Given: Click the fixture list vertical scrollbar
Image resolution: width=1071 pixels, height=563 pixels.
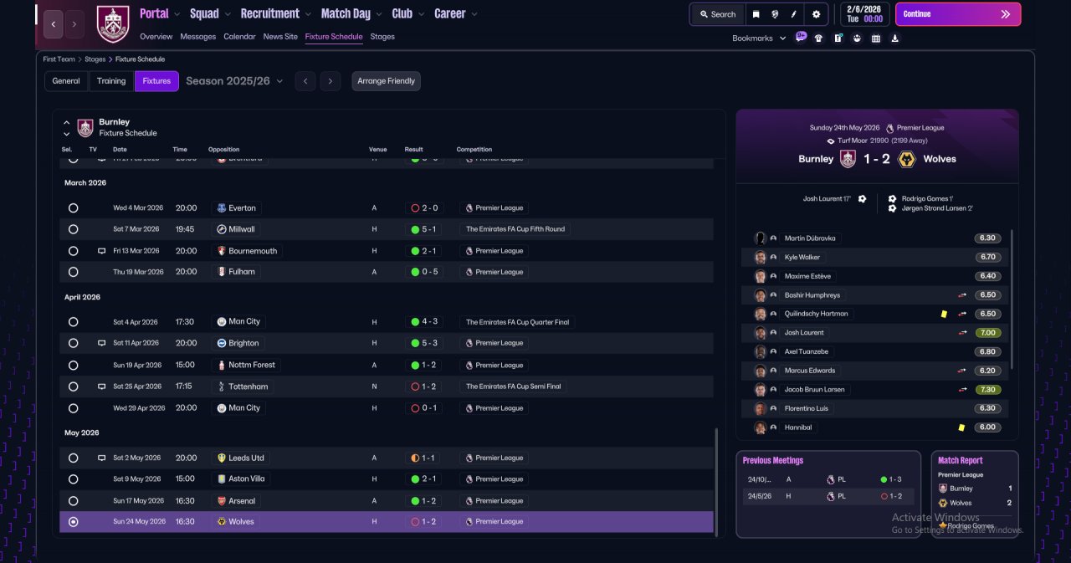Looking at the screenshot, I should (716, 481).
